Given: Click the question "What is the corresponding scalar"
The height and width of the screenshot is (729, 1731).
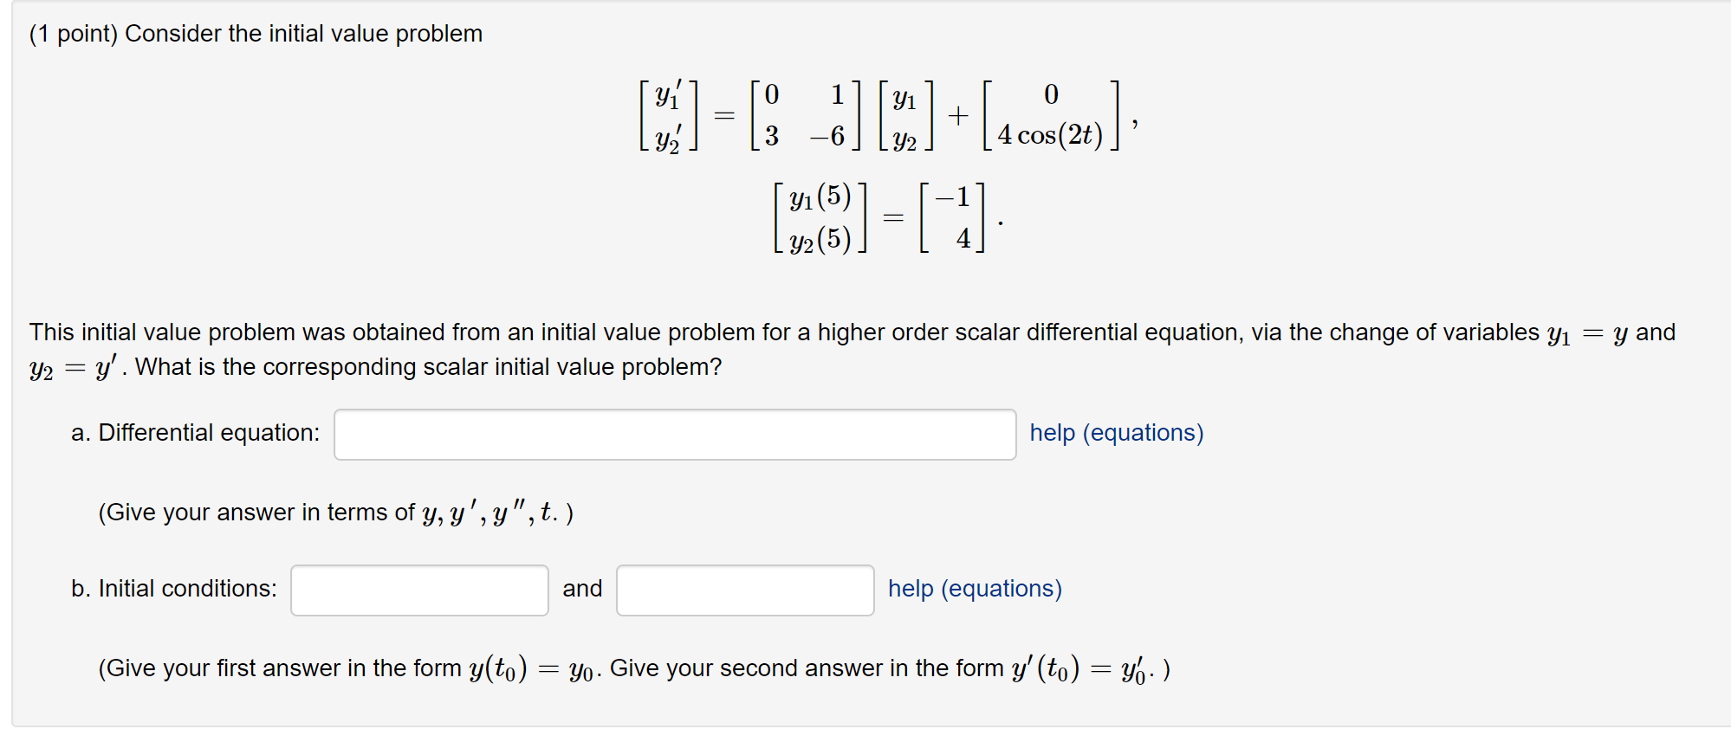Looking at the screenshot, I should [428, 367].
